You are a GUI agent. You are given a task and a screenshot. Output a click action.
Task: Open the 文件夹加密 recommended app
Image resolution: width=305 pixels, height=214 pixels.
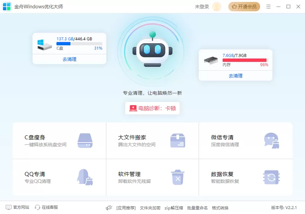coord(150,208)
